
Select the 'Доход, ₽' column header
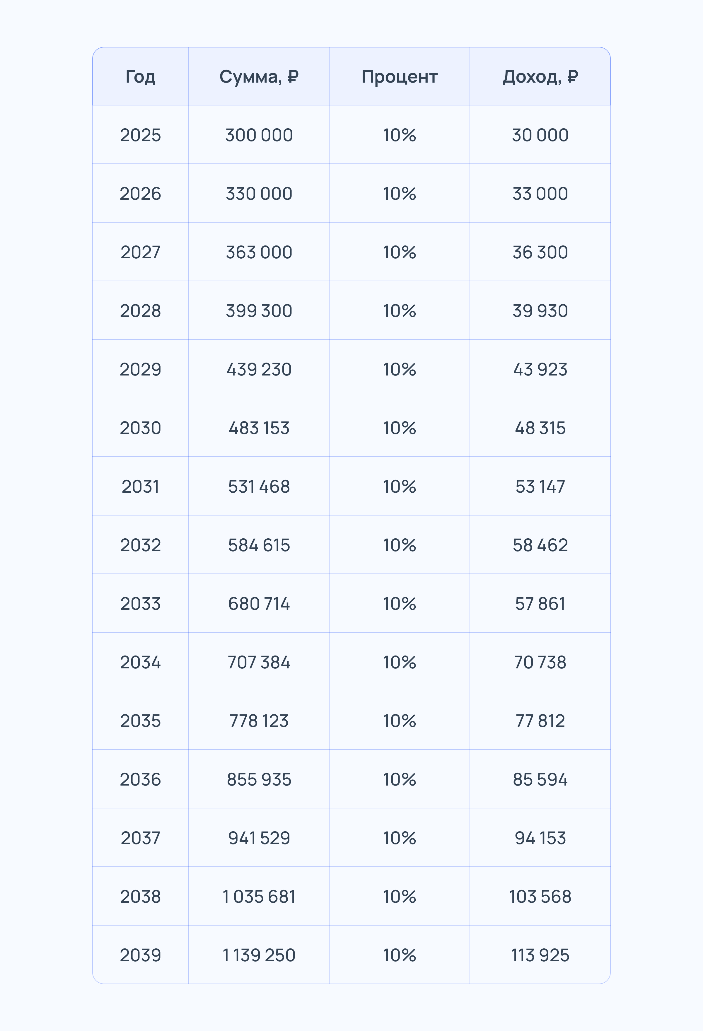pos(540,77)
